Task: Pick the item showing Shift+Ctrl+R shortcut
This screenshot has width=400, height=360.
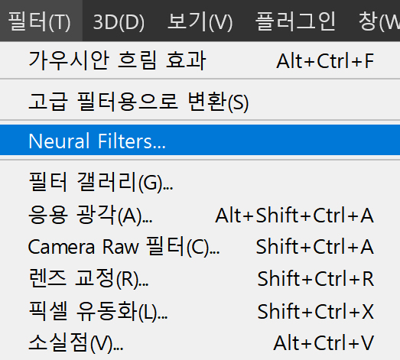Action: (x=200, y=278)
